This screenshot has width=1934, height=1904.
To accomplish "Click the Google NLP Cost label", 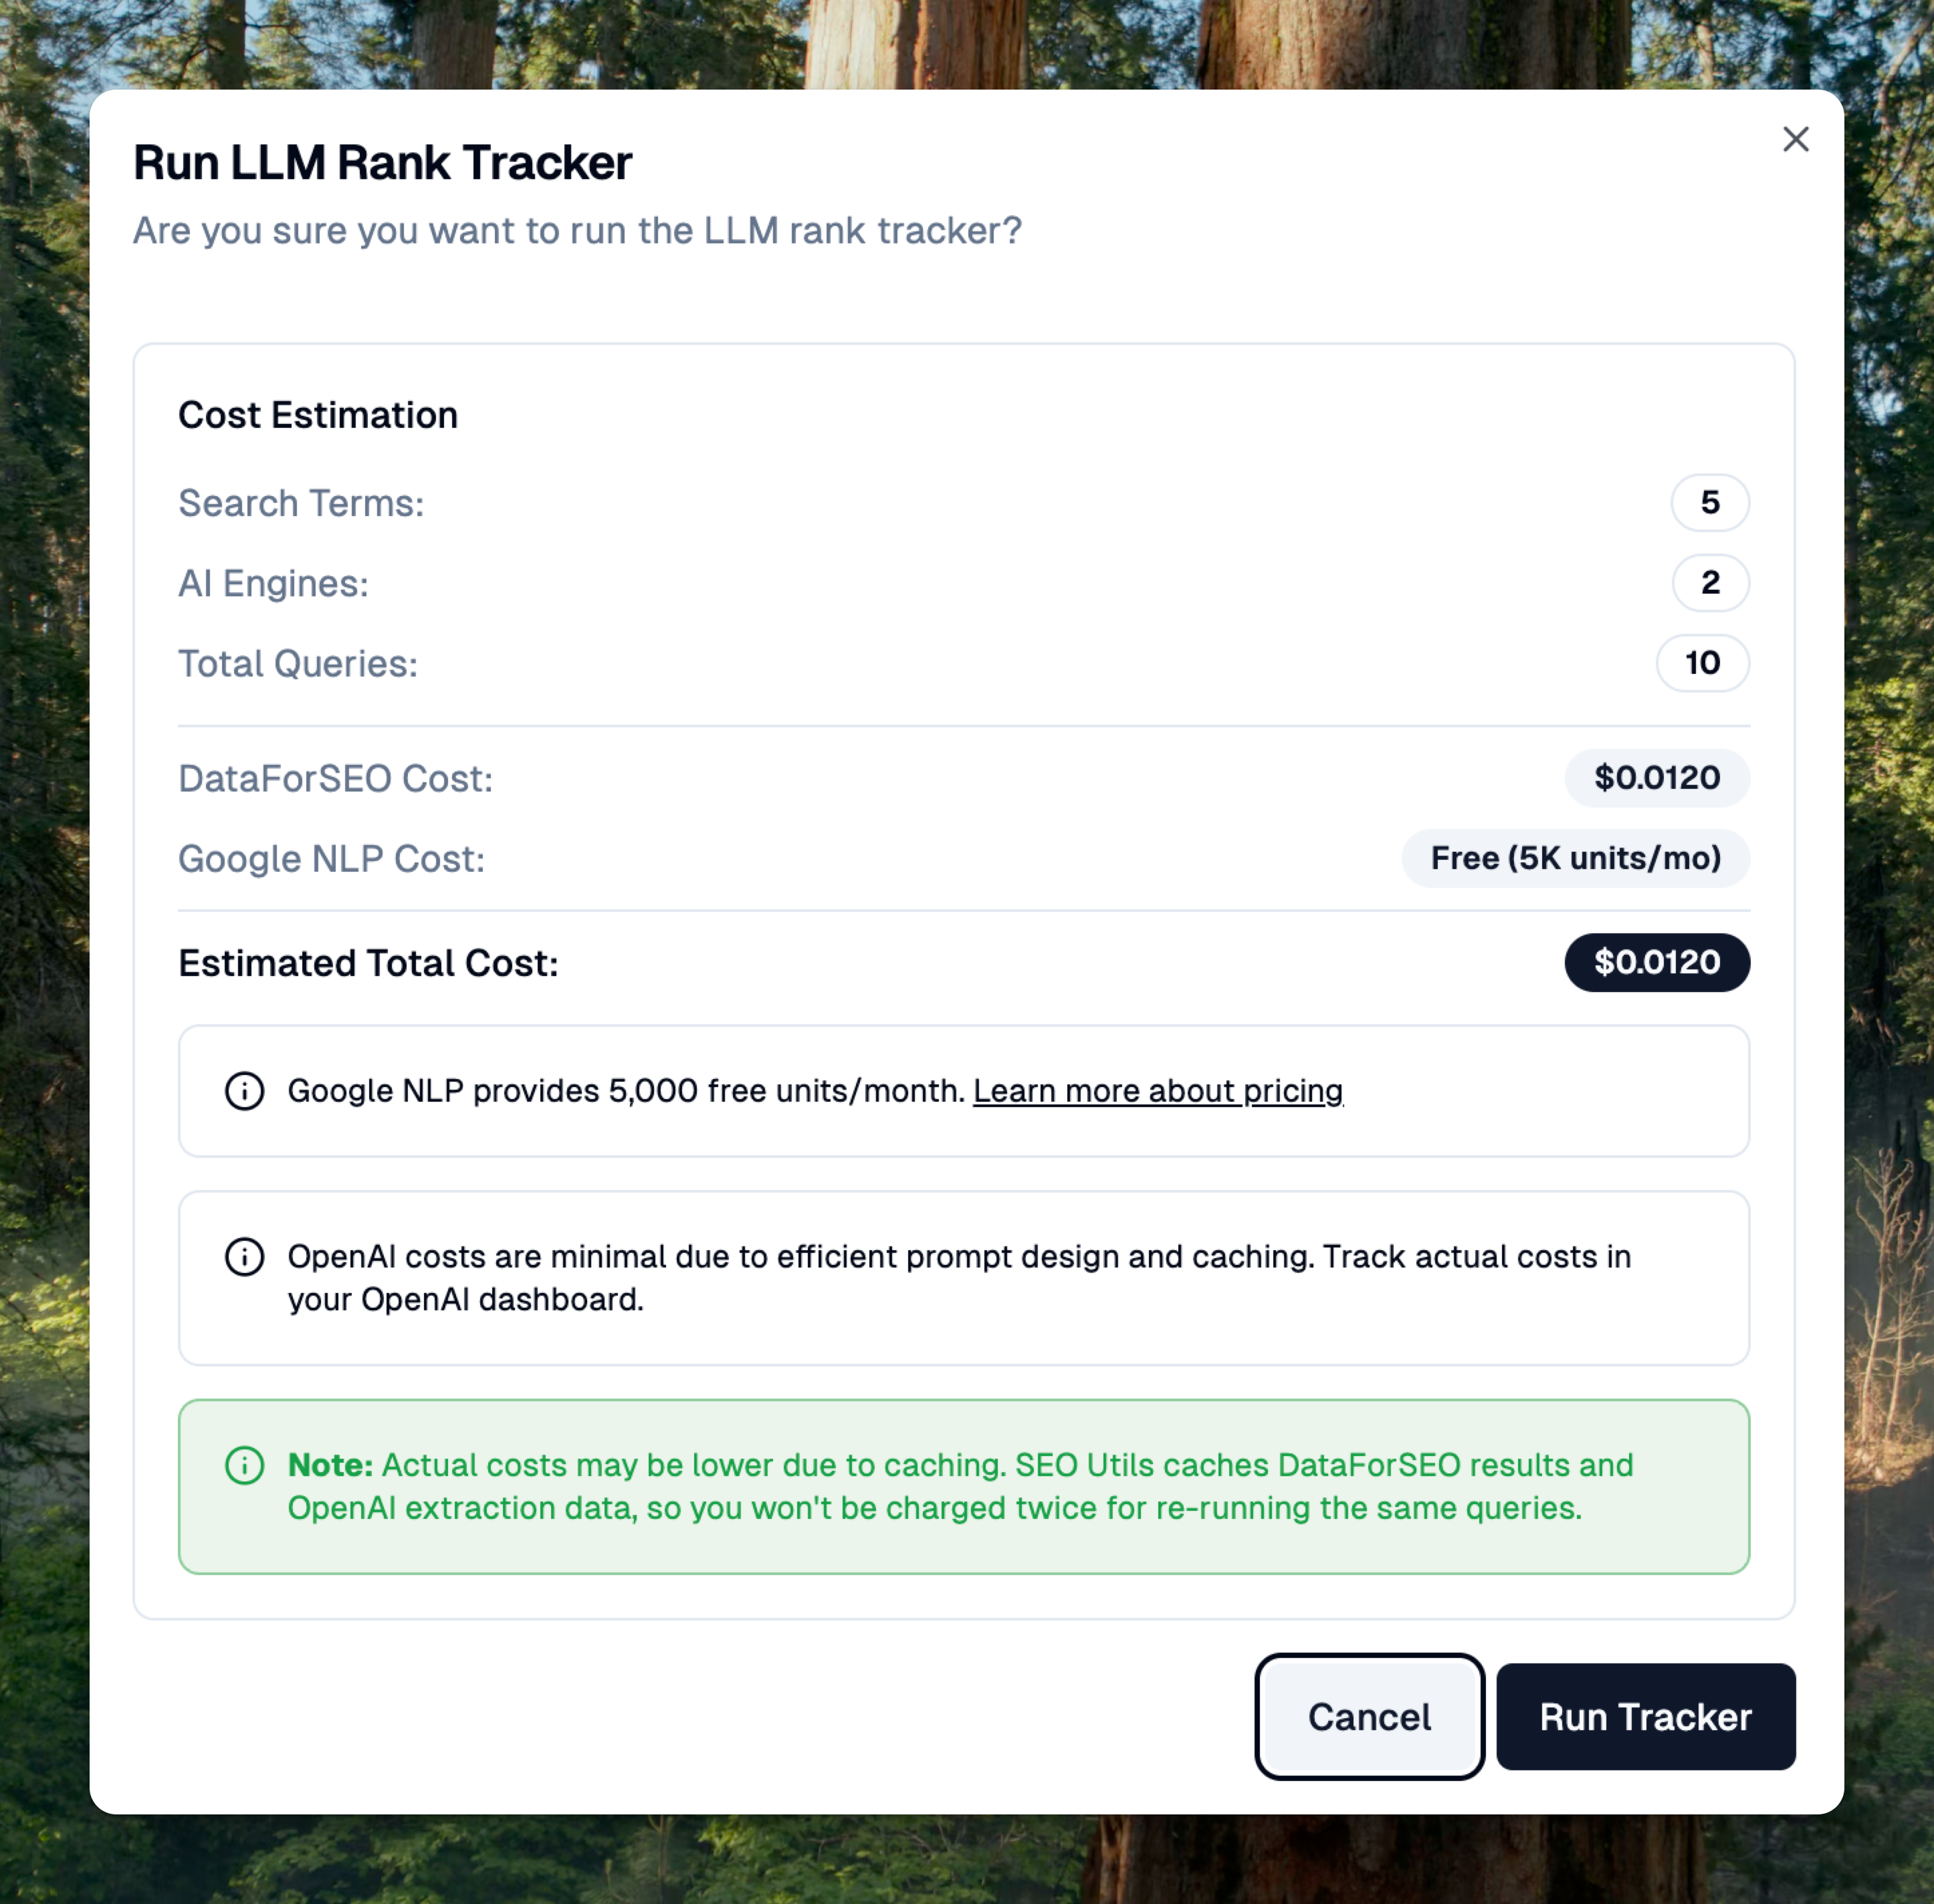I will [x=331, y=859].
